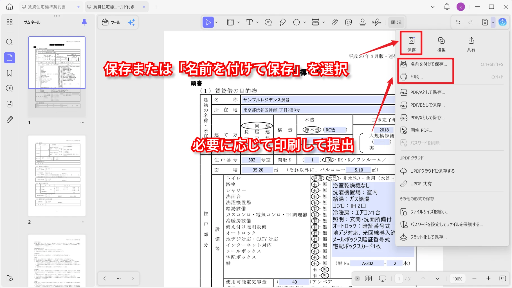Open the search panel in left sidebar

10,42
